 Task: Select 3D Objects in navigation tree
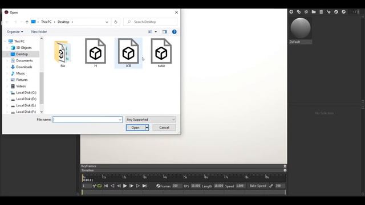(x=24, y=48)
